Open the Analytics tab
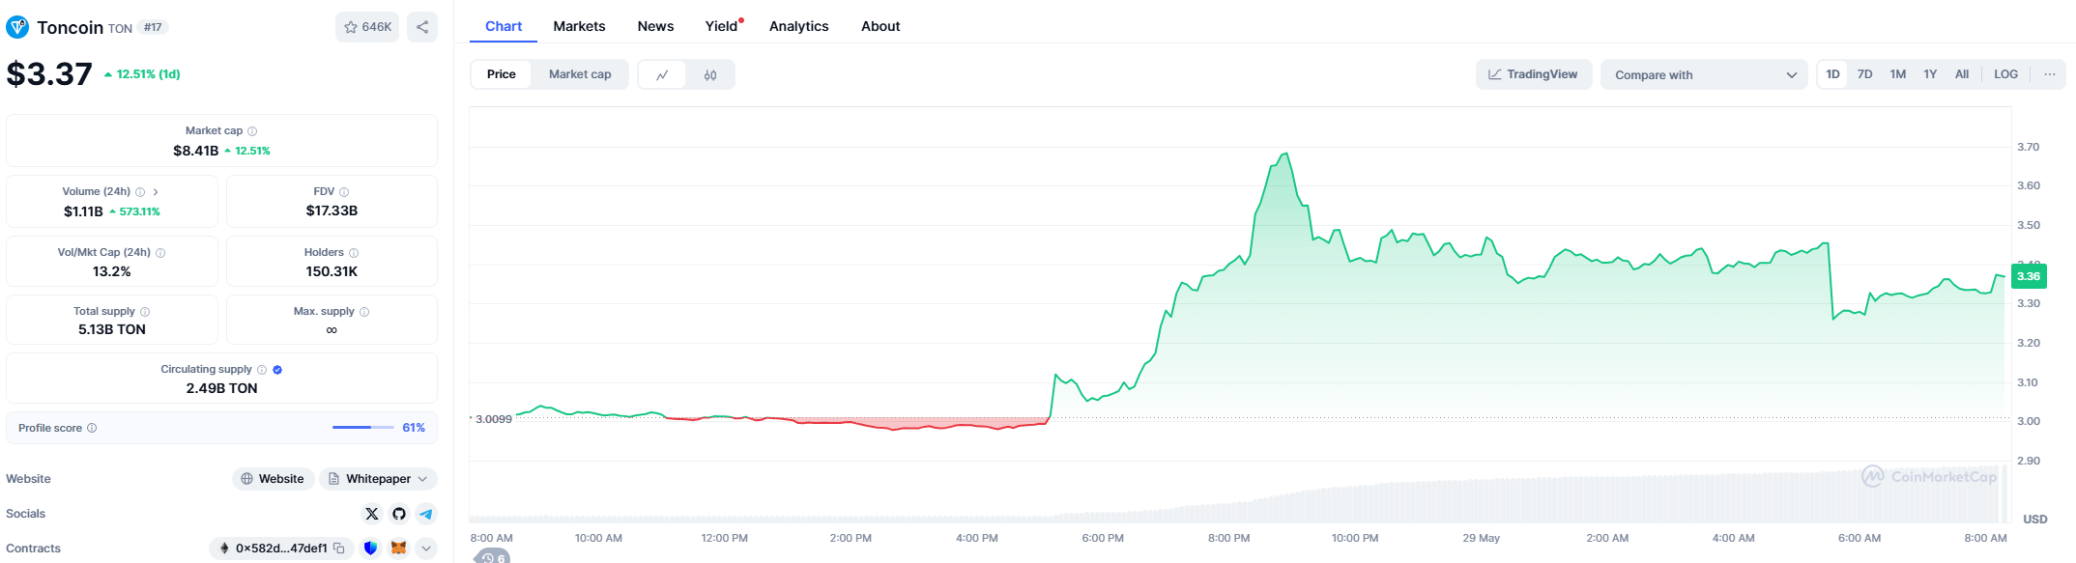 click(799, 26)
